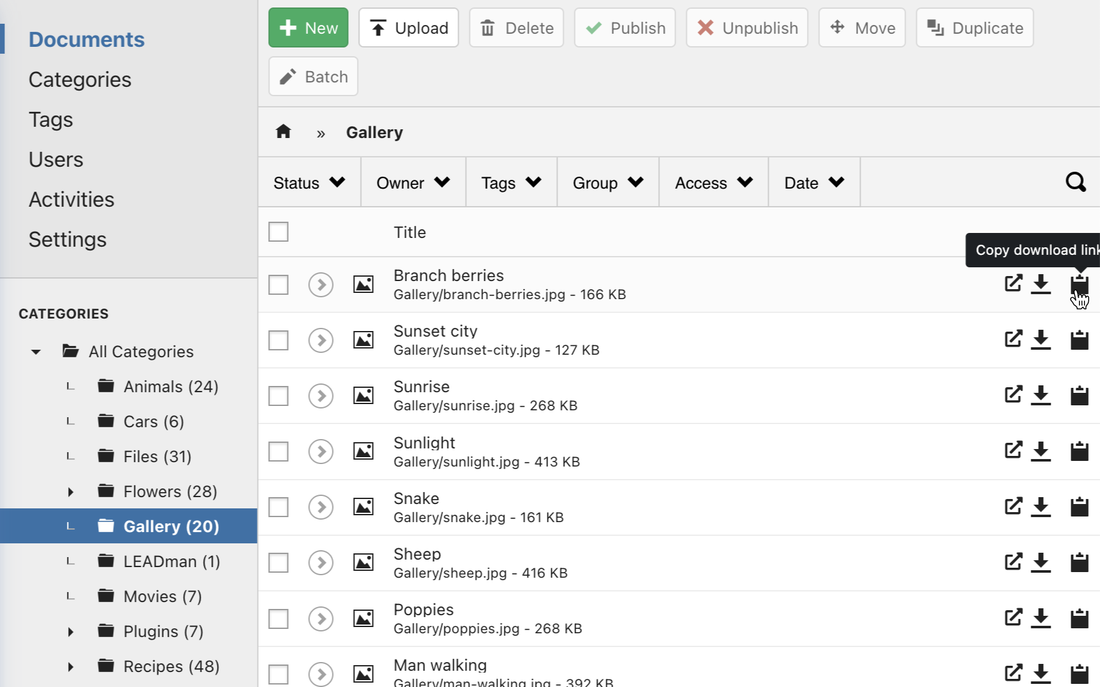Open the Access filter dropdown
This screenshot has height=687, width=1100.
click(x=713, y=183)
